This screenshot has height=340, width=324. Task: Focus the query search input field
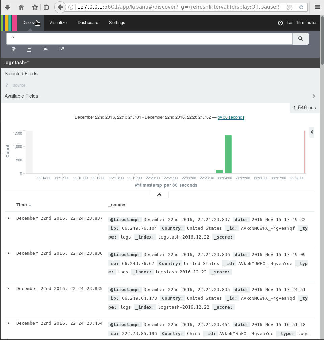149,39
